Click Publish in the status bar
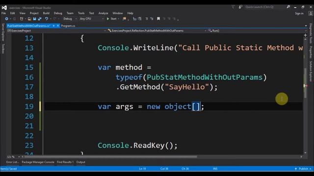Image resolution: width=314 pixels, height=176 pixels. 303,169
